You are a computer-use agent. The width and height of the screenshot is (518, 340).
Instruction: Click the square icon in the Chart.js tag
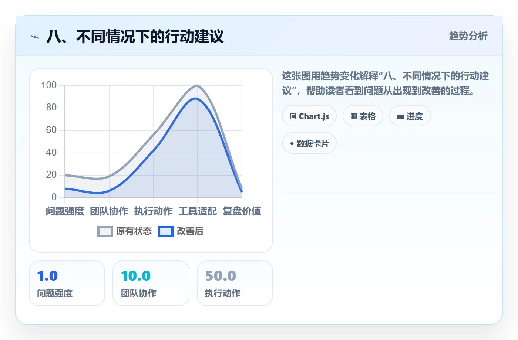point(293,116)
